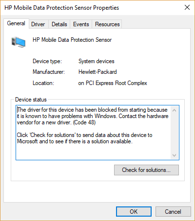Switch to the Driver tab
Screen dimensions: 195x221
point(38,24)
